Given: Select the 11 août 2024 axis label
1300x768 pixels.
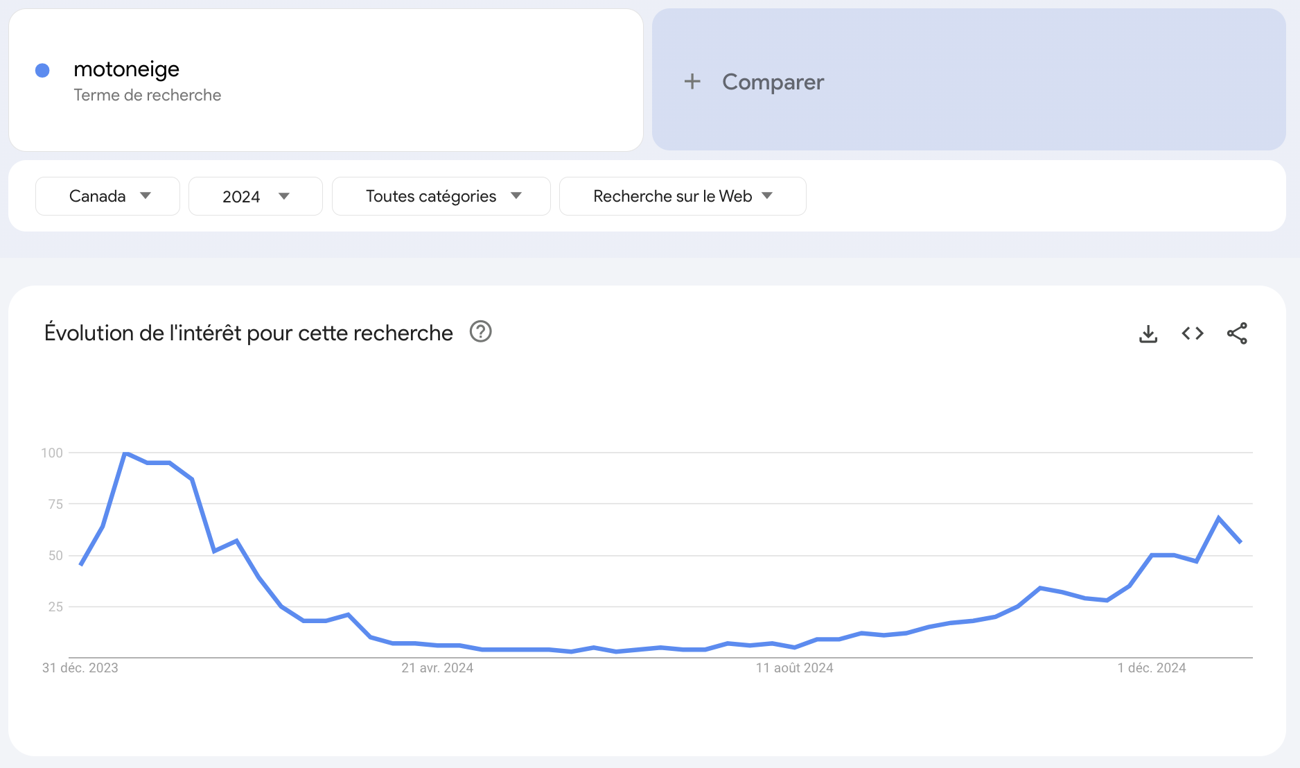Looking at the screenshot, I should coord(794,667).
